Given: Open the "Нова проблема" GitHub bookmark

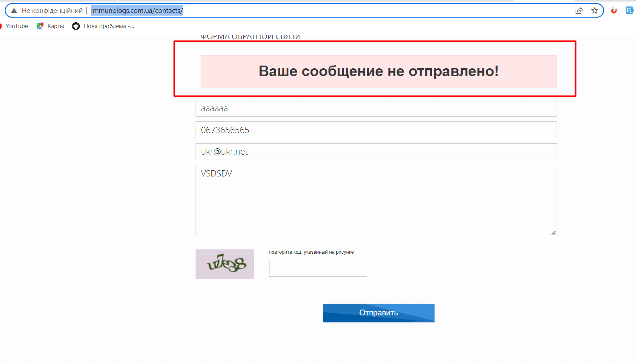Looking at the screenshot, I should [x=104, y=26].
